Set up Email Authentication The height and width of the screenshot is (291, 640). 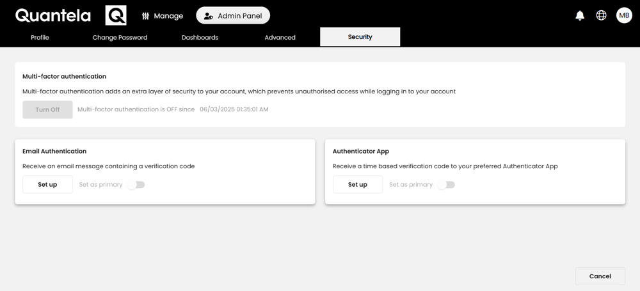48,184
